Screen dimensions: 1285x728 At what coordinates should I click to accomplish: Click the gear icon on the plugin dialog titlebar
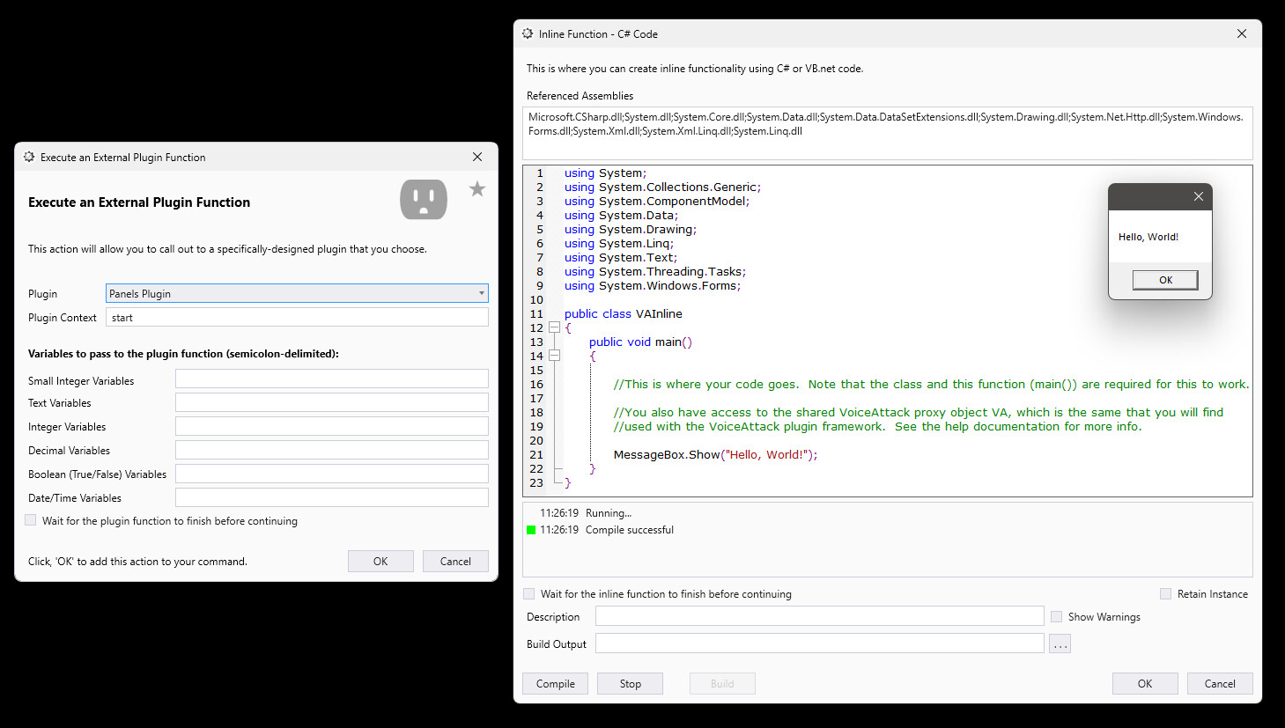29,157
